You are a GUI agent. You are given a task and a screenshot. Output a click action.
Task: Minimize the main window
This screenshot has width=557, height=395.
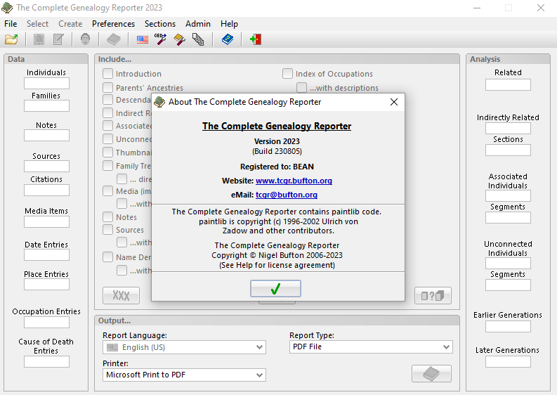click(x=477, y=8)
